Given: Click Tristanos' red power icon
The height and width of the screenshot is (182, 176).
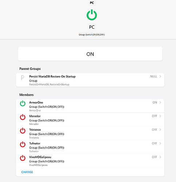Looking at the screenshot, I should [x=23, y=131].
